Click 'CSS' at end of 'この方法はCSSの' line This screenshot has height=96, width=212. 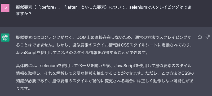(x=186, y=73)
